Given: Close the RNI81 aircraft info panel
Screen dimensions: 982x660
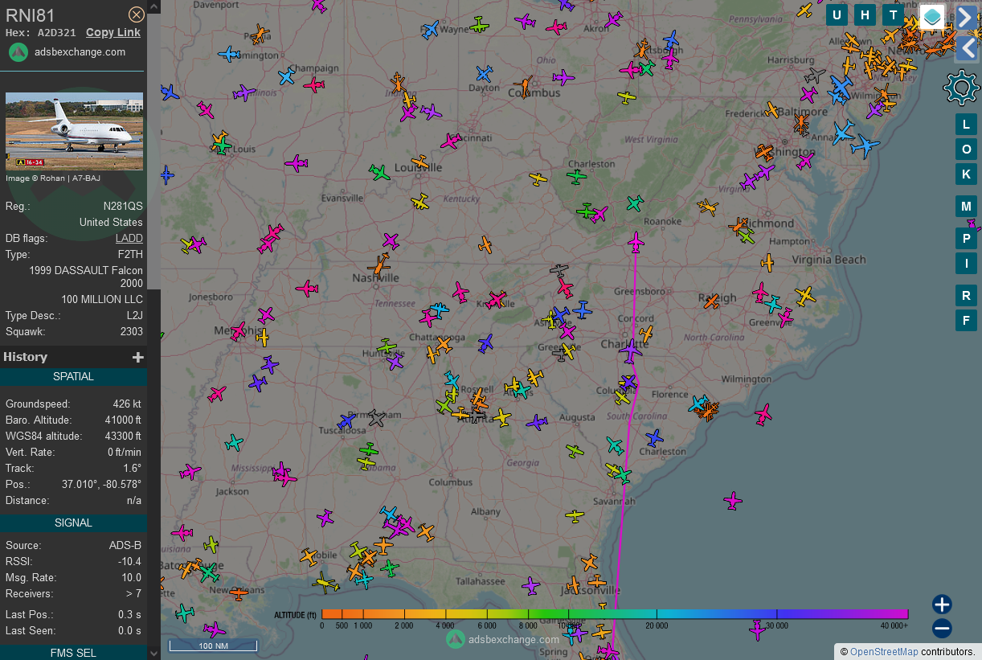Looking at the screenshot, I should [x=137, y=14].
